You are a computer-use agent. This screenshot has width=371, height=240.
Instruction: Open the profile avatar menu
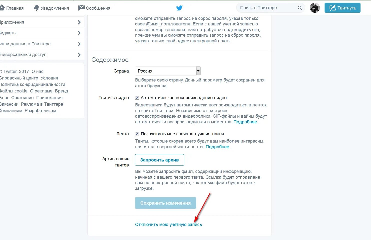click(x=315, y=8)
